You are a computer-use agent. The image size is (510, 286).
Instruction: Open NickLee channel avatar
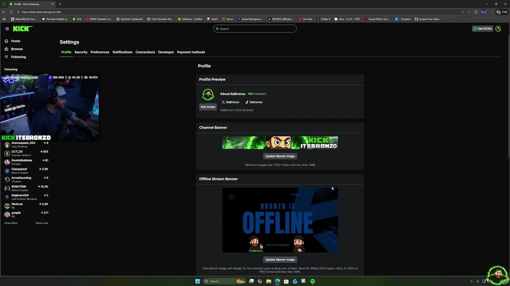[7, 206]
